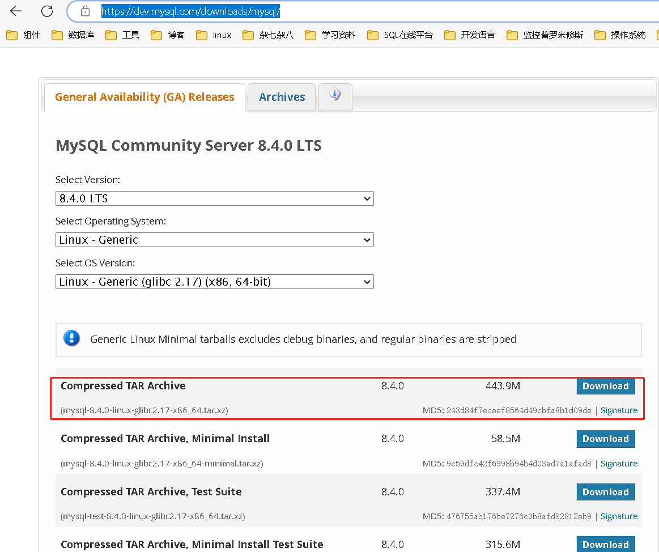
Task: Open the Select OS Version dropdown
Action: coord(214,282)
